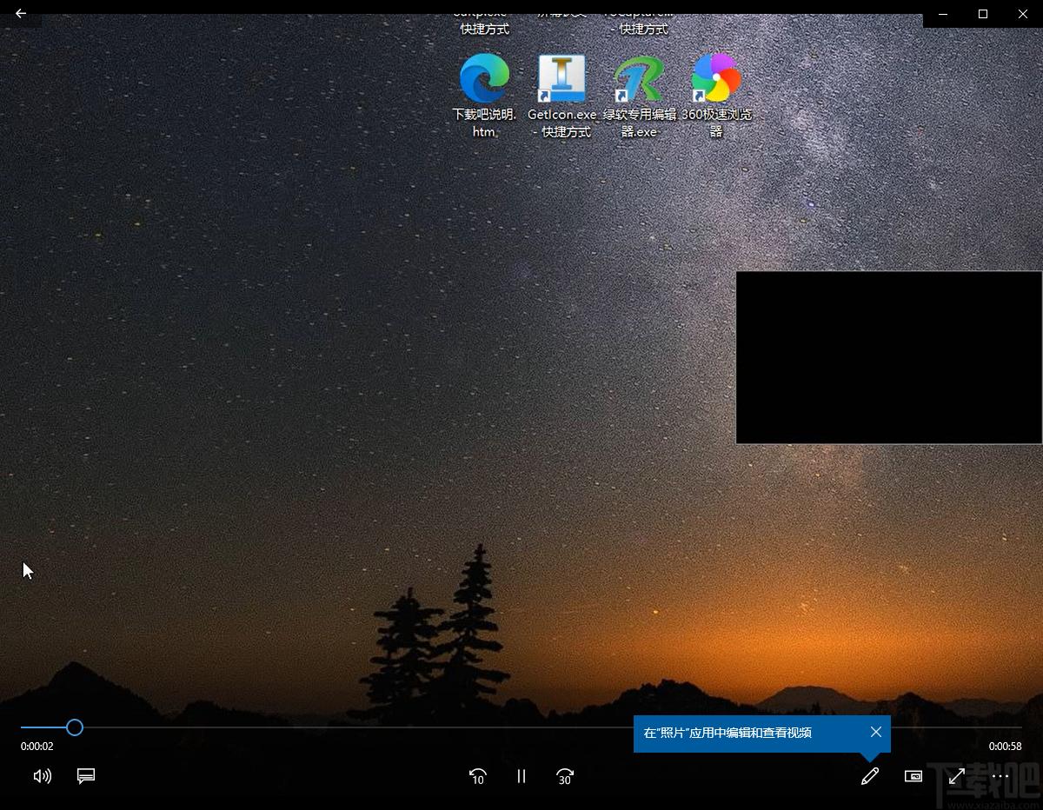Enter full screen with the diagonal arrows
The height and width of the screenshot is (810, 1043).
click(x=957, y=776)
